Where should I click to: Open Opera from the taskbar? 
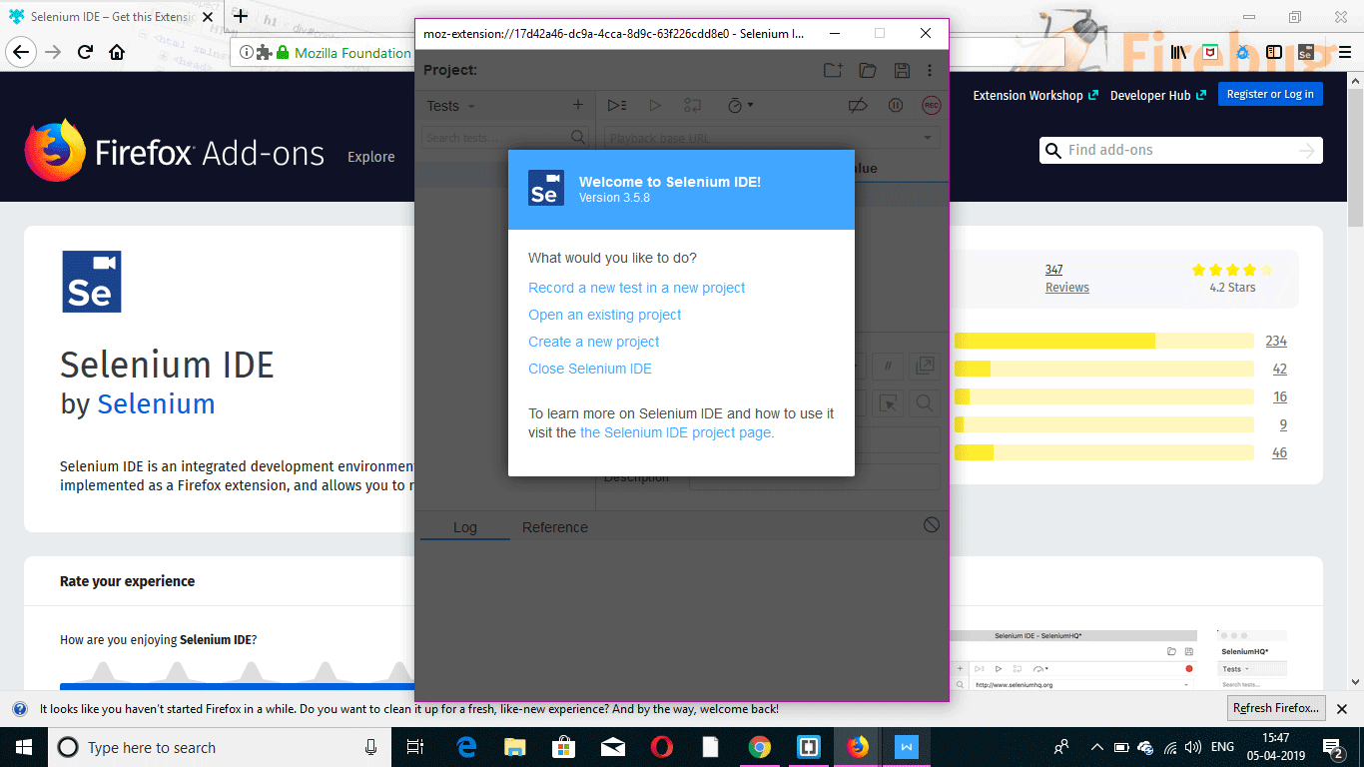[x=662, y=747]
